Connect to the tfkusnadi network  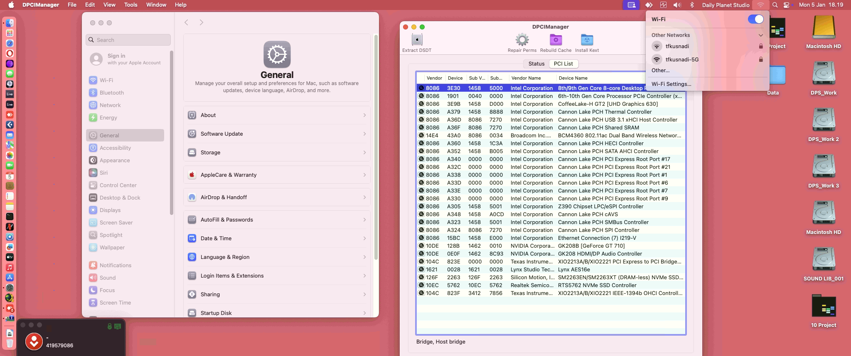coord(707,46)
